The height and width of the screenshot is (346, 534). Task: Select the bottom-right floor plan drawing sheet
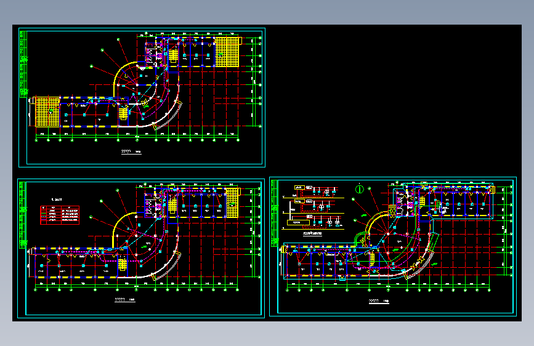point(393,246)
